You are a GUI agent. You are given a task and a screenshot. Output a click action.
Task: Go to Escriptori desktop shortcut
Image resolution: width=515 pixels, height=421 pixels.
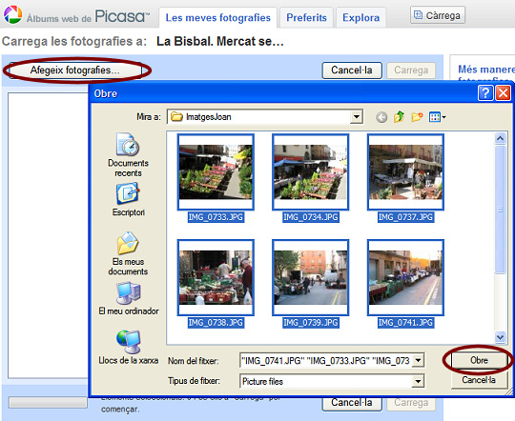128,199
